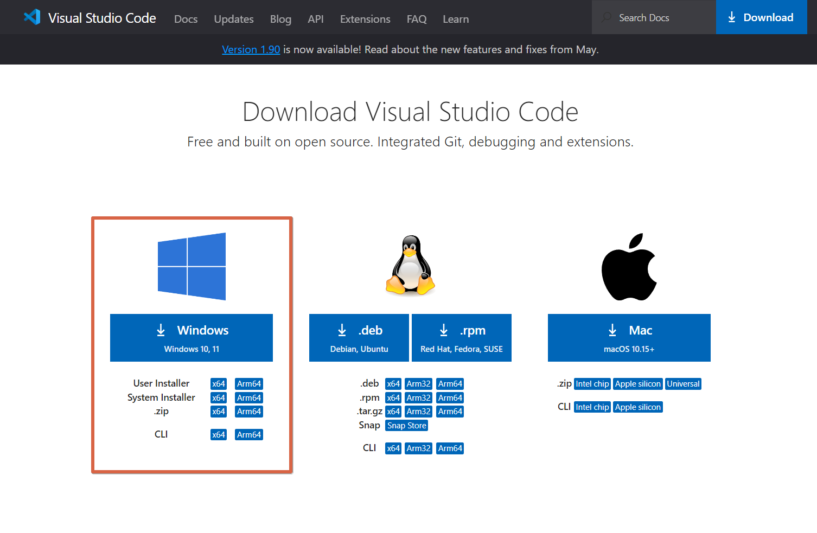Image resolution: width=817 pixels, height=533 pixels.
Task: Select Apple silicon for Mac .zip
Action: (638, 384)
